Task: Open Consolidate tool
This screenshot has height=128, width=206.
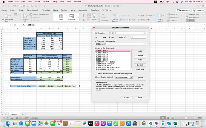Action: click(x=144, y=20)
